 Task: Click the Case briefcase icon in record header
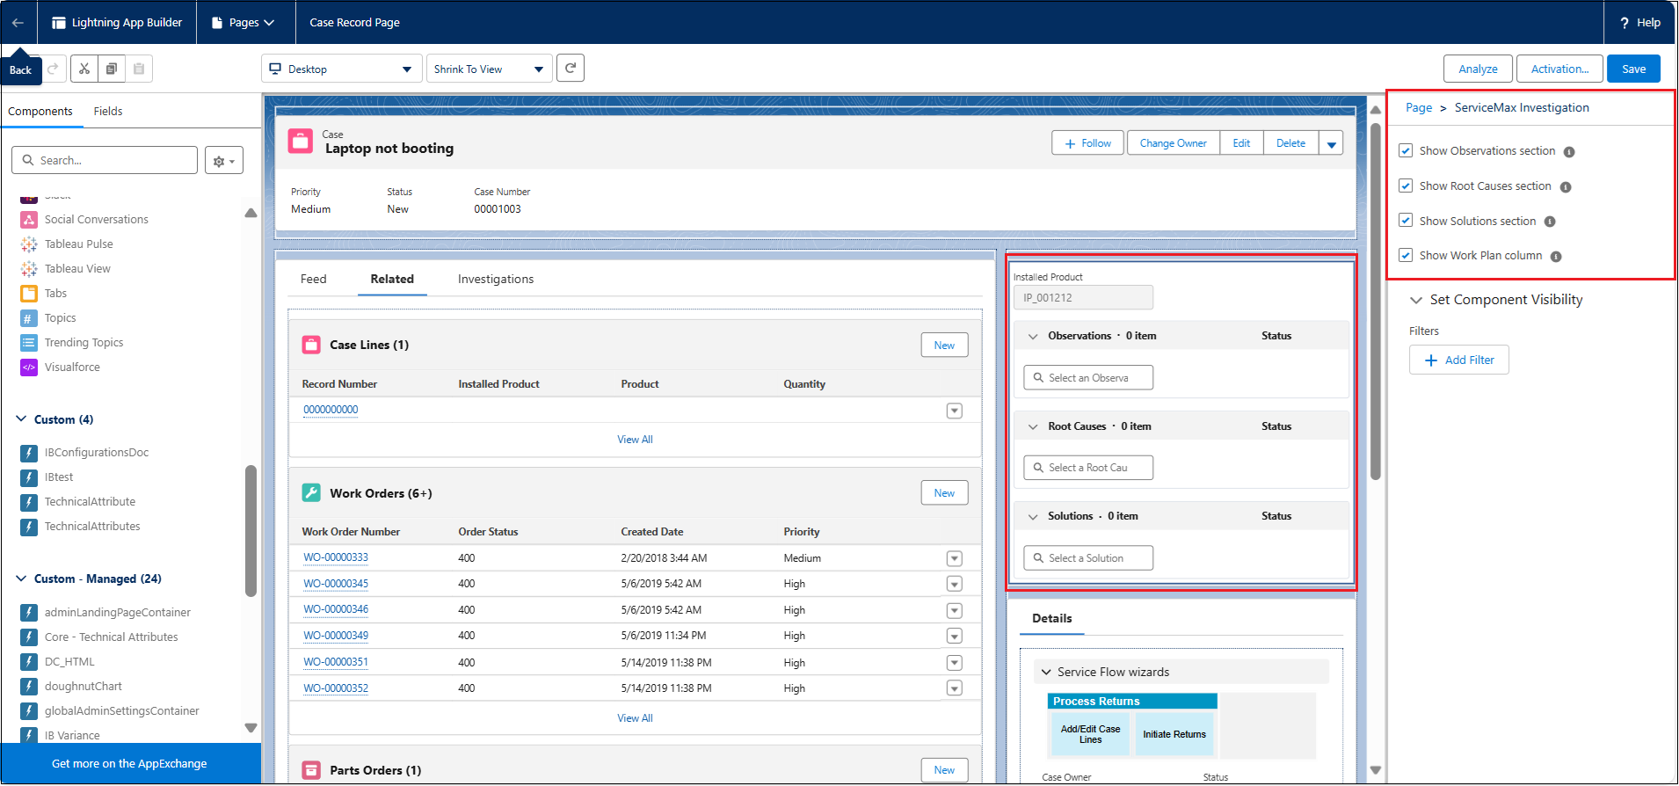[x=301, y=141]
